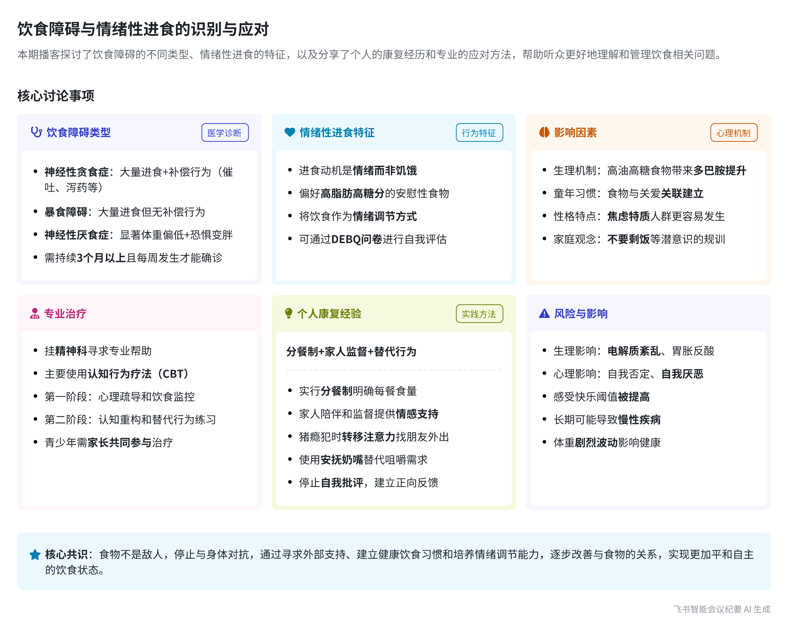Screen dimensions: 800x633
Task: Click the main title 饮食障碍与情绪性进食的识别与应对
Action: (x=143, y=29)
